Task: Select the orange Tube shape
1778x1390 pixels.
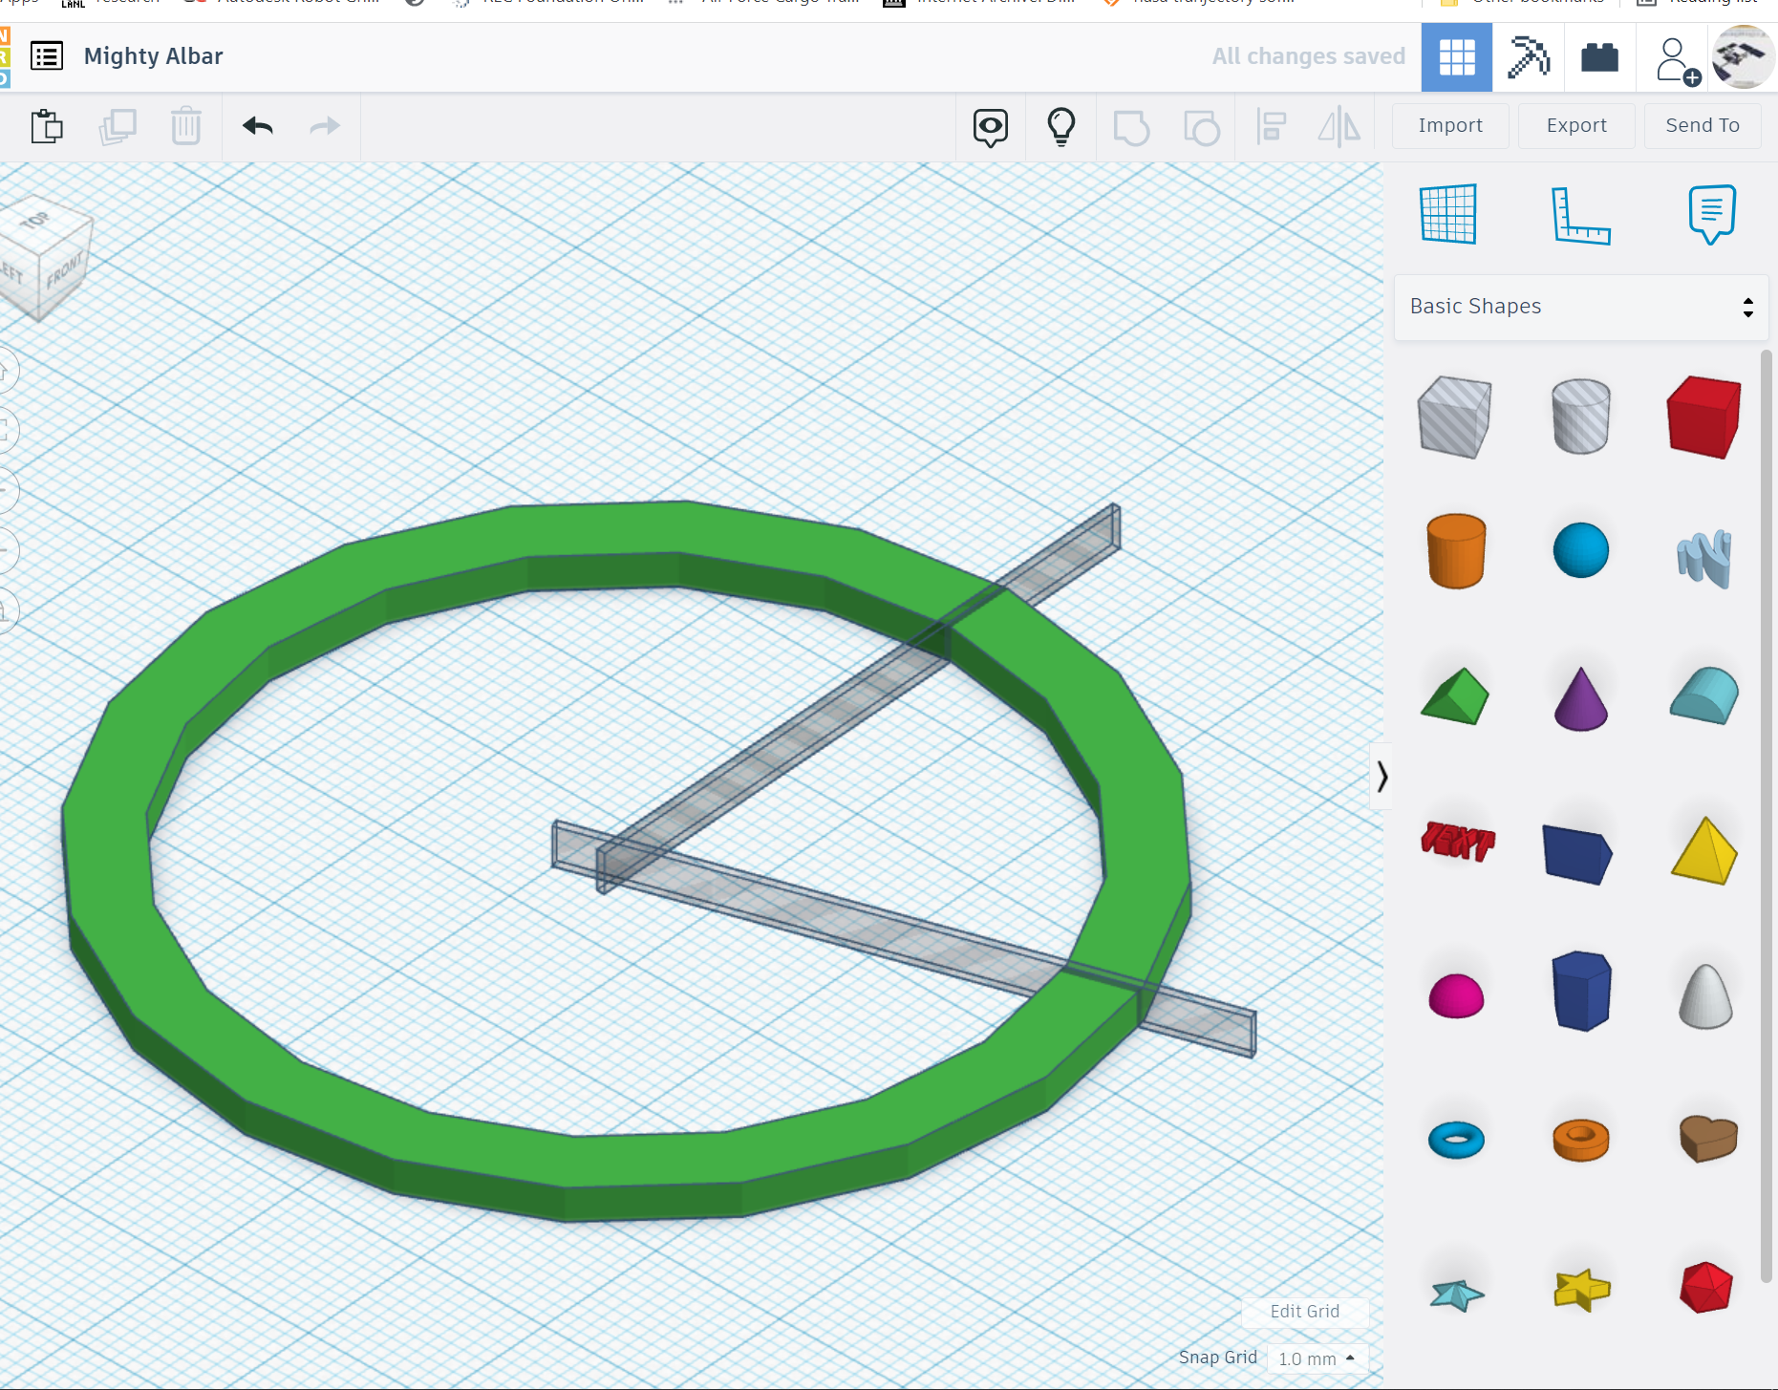Action: (x=1581, y=1140)
